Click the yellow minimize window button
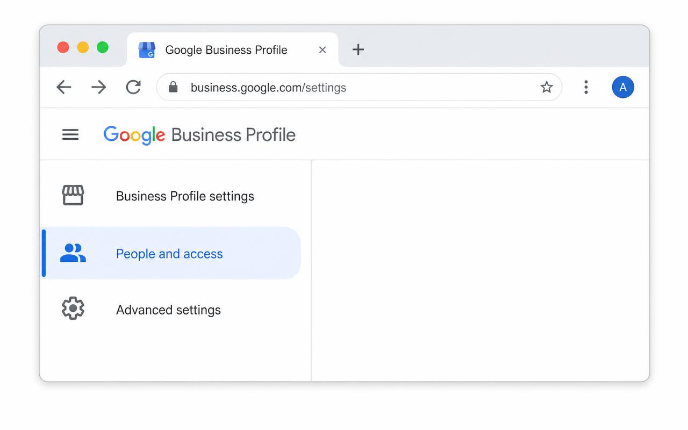 pos(83,47)
